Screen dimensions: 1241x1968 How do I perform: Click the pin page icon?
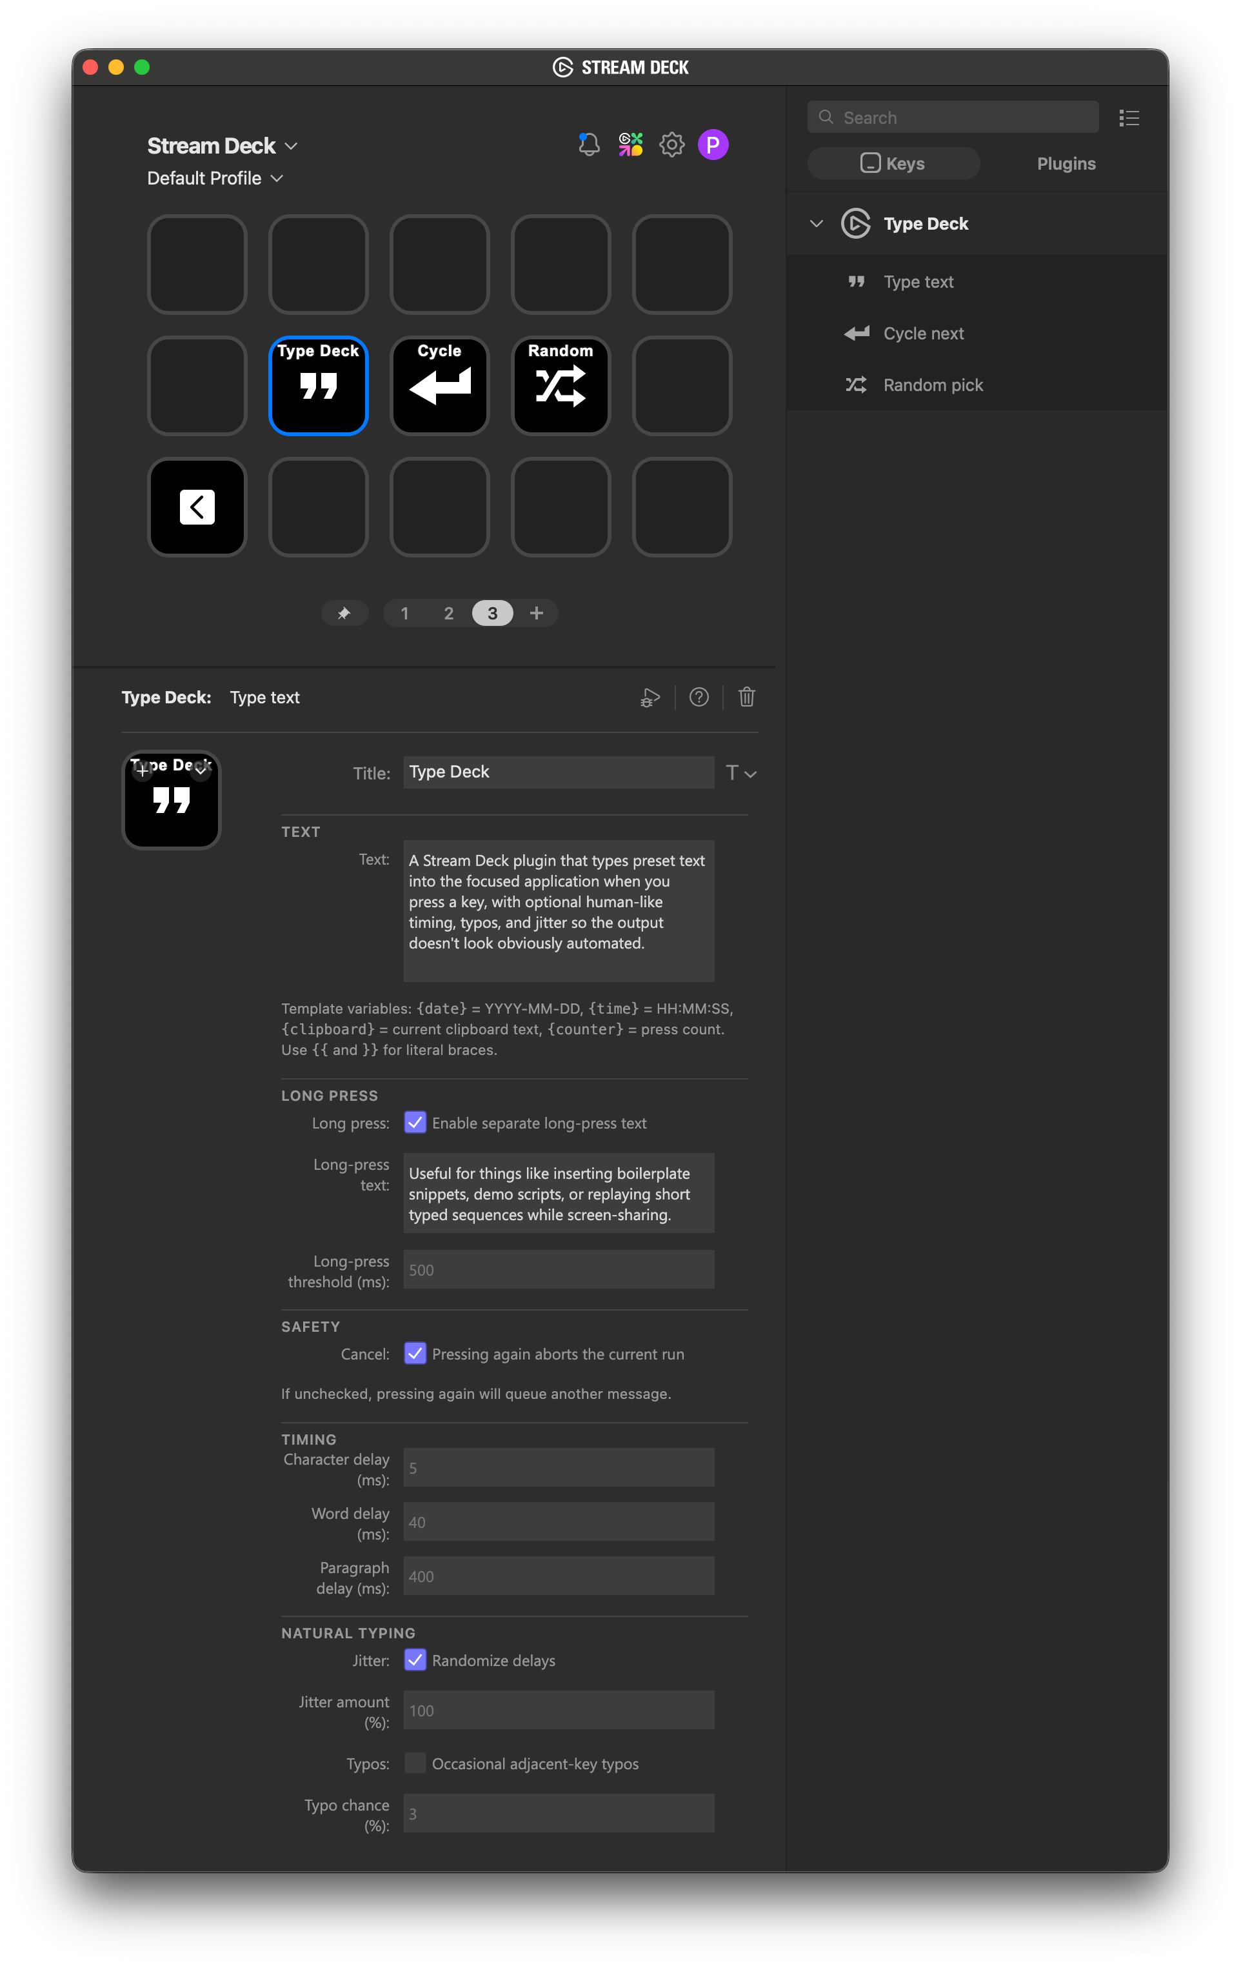click(x=344, y=613)
